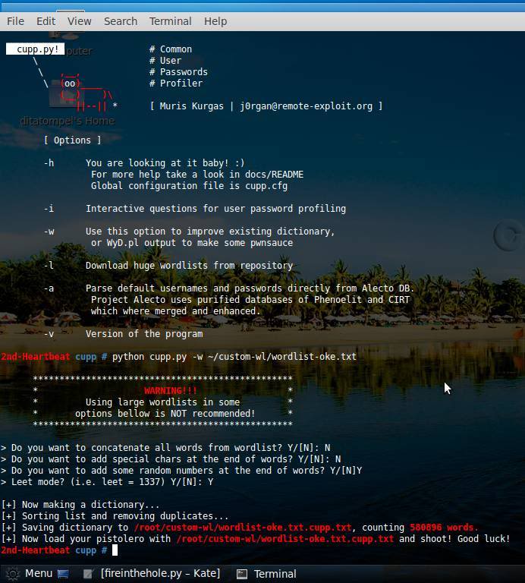Click the '# User' banner line
The image size is (525, 583).
165,61
